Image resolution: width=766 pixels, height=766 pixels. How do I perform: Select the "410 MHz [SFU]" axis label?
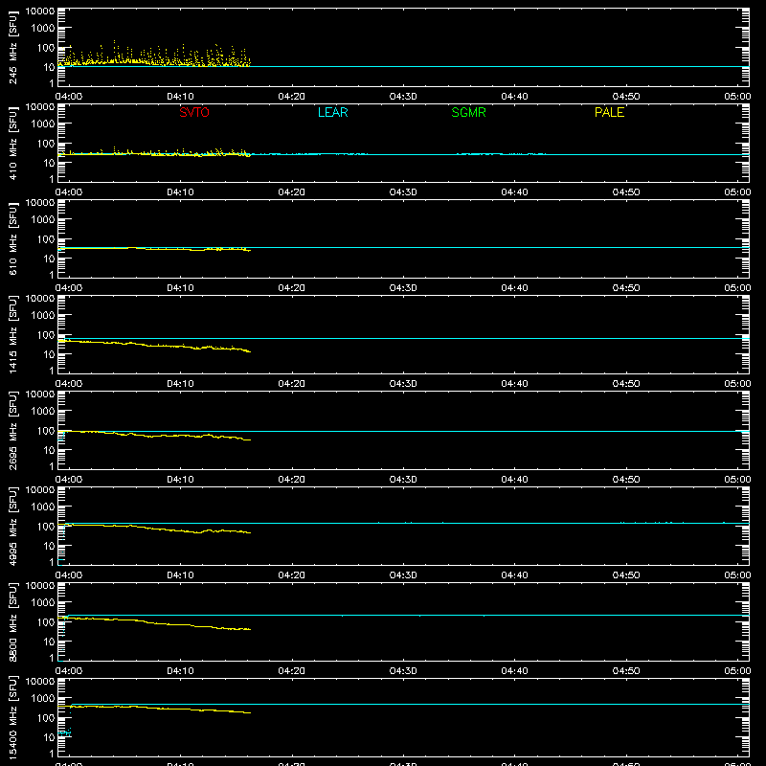12,145
